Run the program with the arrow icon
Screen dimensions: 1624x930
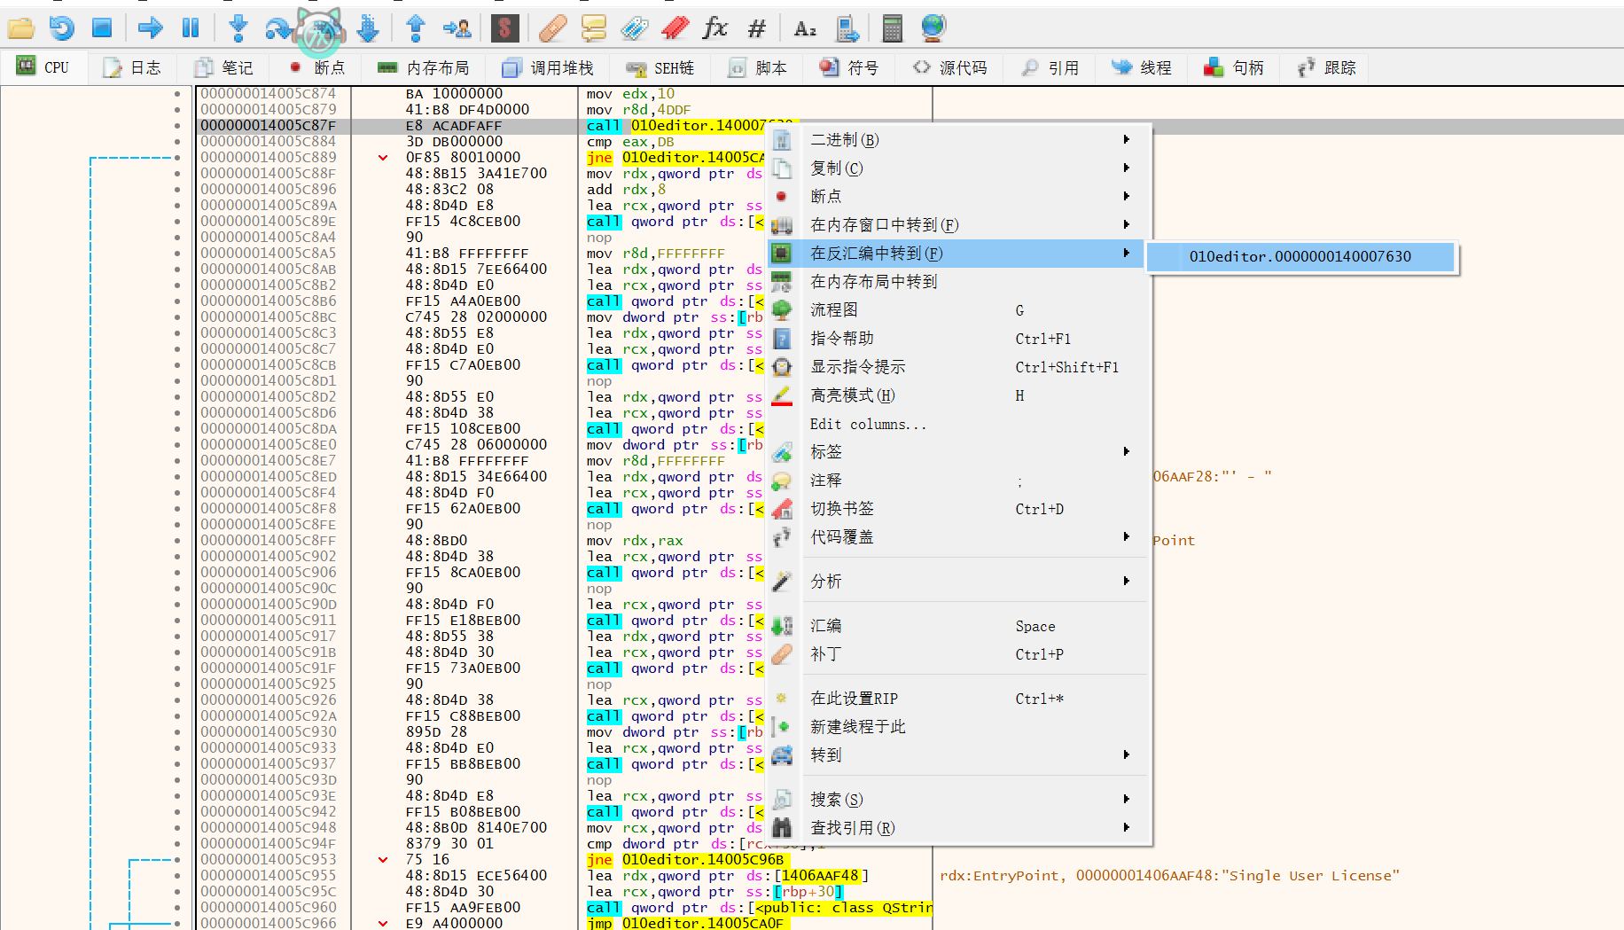click(150, 28)
